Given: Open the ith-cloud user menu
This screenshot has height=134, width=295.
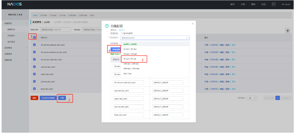Looking at the screenshot, I should (285, 4).
